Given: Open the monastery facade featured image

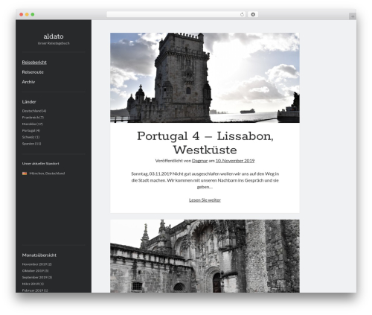Looking at the screenshot, I should point(205,256).
